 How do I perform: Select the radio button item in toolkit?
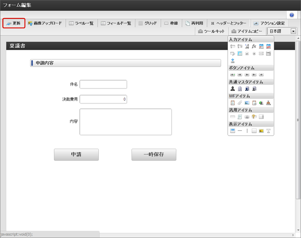pyautogui.click(x=254, y=53)
